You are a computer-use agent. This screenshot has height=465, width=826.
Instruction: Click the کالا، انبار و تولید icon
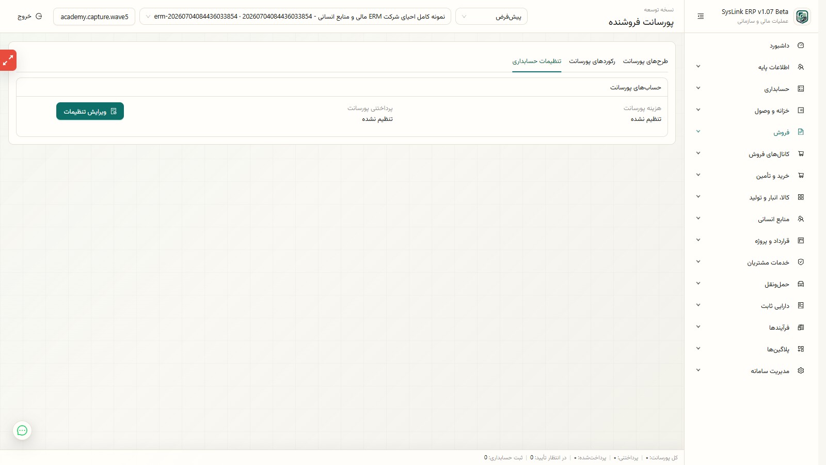tap(801, 197)
